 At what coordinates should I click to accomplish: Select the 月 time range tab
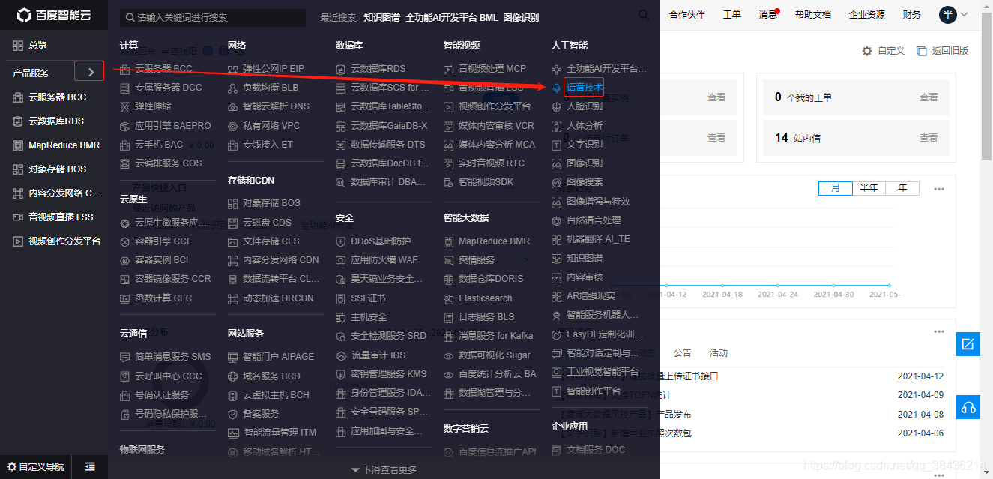coord(835,188)
